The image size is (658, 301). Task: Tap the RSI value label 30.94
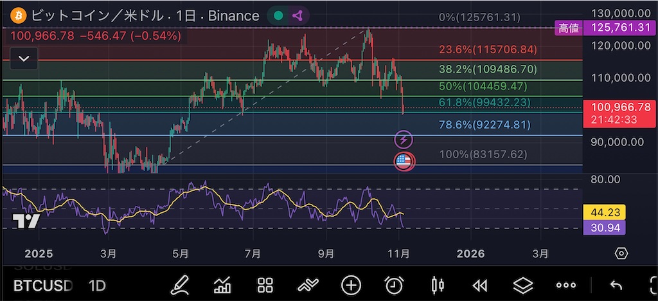(604, 228)
